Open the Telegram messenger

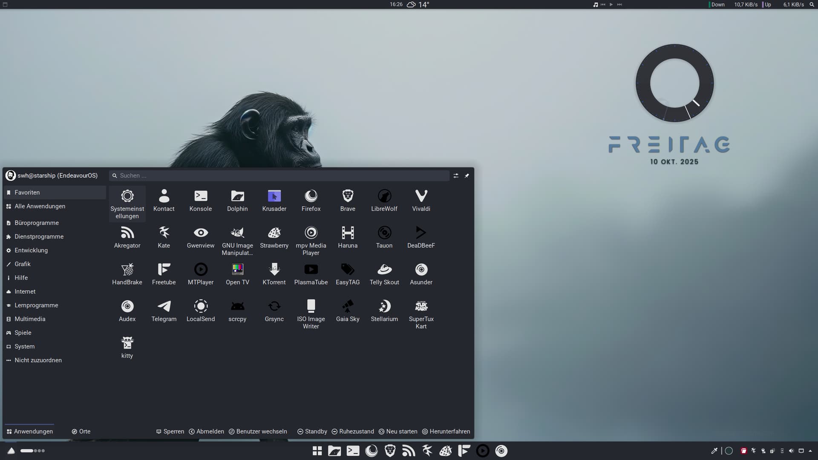[x=164, y=310]
